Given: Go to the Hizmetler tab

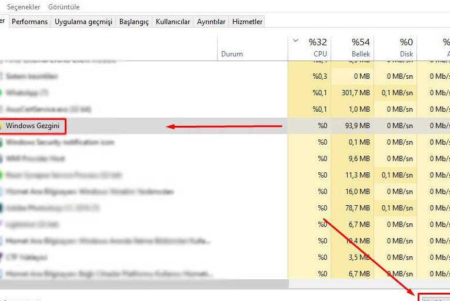Looking at the screenshot, I should point(247,22).
